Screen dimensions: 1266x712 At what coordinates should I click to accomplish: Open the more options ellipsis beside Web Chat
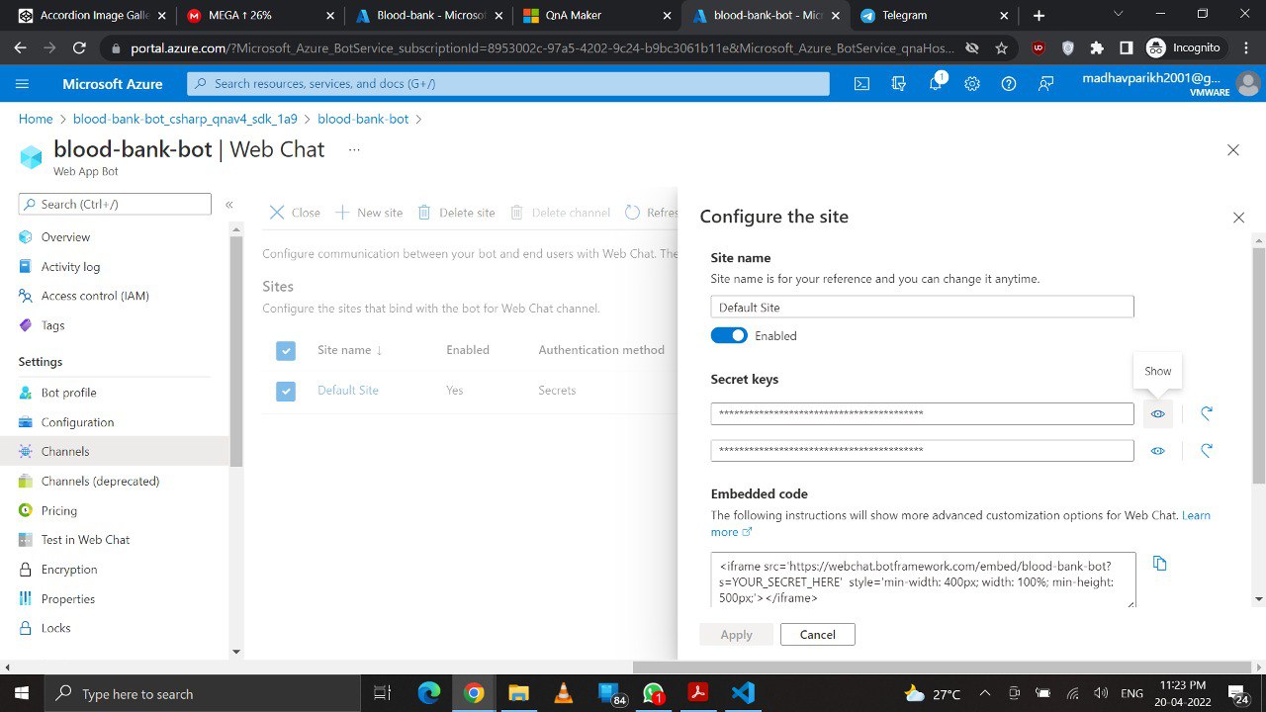pos(354,150)
